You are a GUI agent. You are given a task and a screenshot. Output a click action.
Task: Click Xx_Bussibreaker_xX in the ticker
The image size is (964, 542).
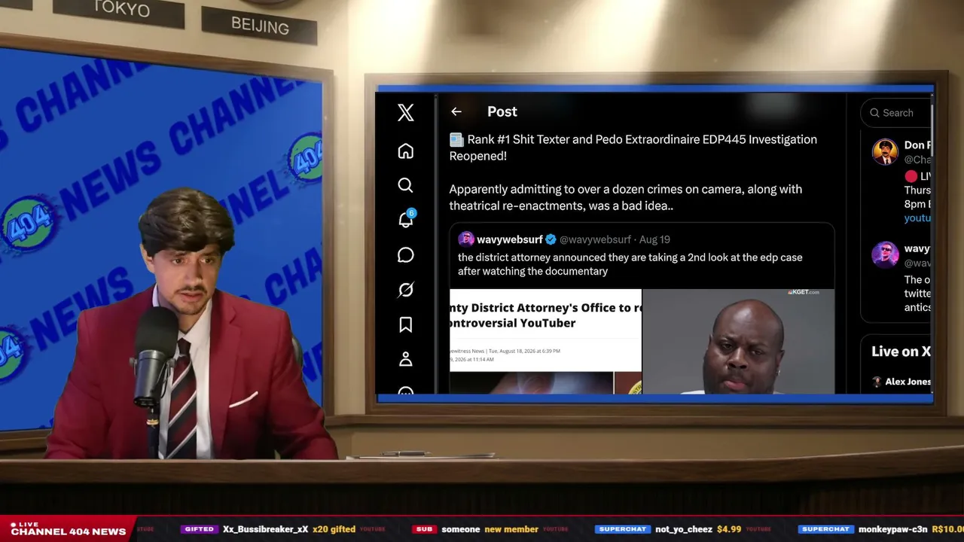pyautogui.click(x=265, y=529)
